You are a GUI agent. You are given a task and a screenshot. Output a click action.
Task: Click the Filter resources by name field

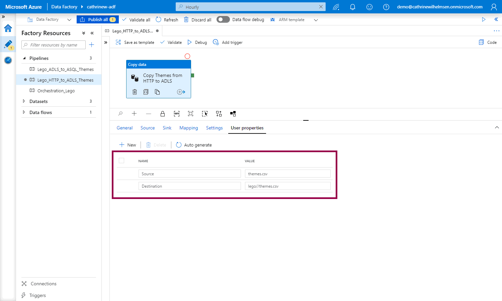coord(54,45)
